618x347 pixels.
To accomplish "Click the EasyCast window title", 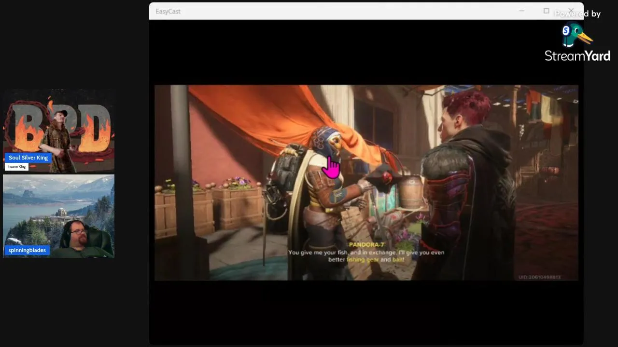I will (168, 11).
